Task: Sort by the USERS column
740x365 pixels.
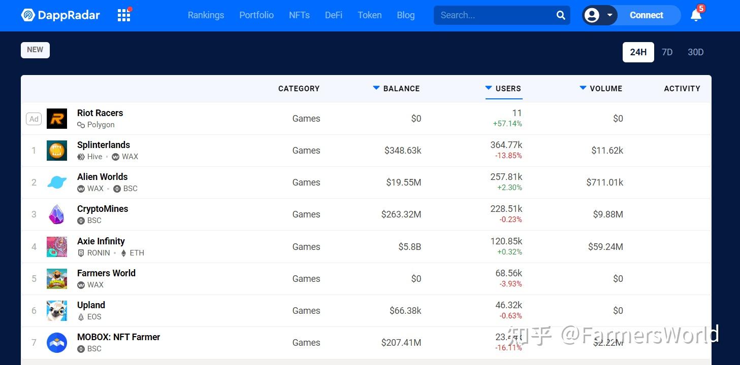Action: 503,88
